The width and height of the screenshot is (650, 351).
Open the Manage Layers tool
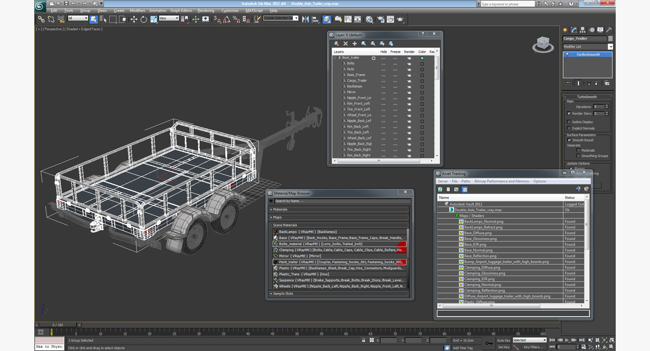click(327, 19)
